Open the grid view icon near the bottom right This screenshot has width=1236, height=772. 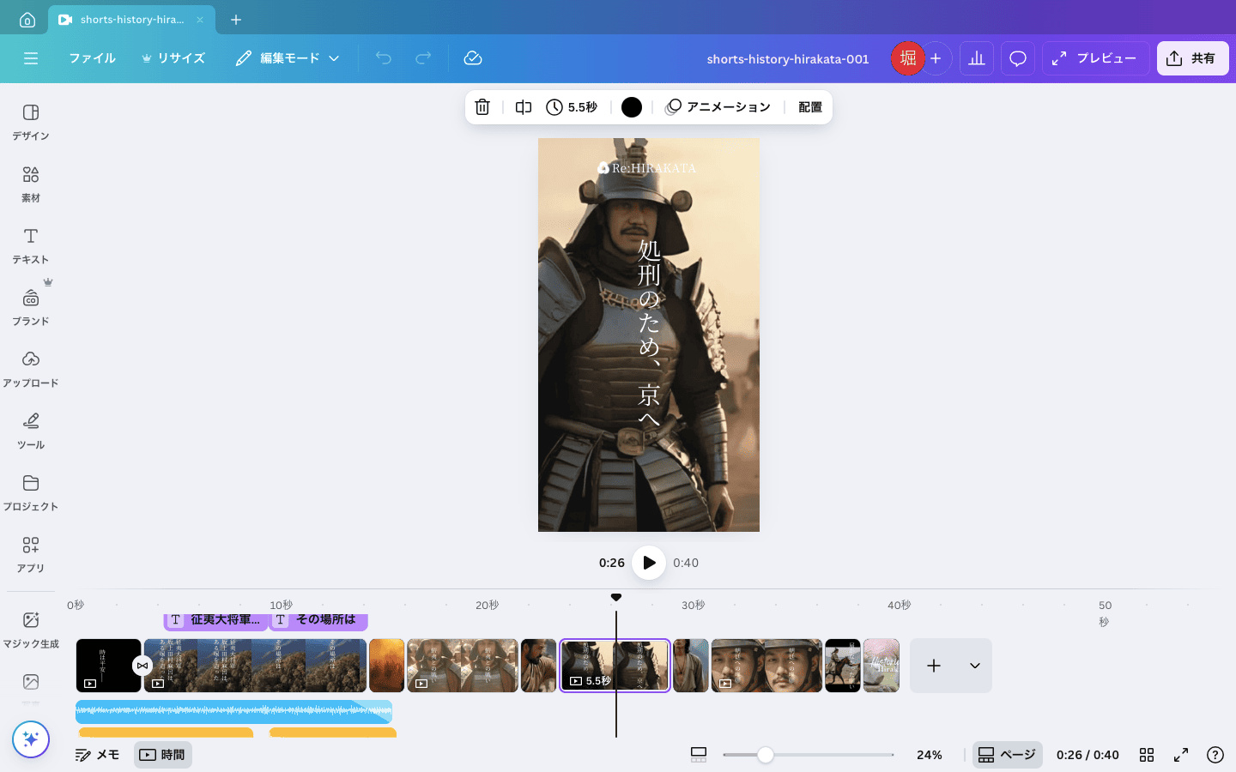1147,755
